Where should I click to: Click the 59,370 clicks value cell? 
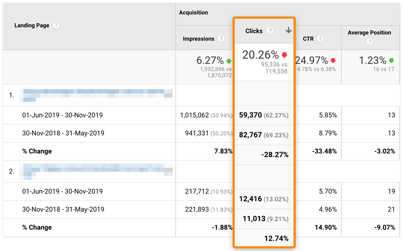pyautogui.click(x=250, y=115)
